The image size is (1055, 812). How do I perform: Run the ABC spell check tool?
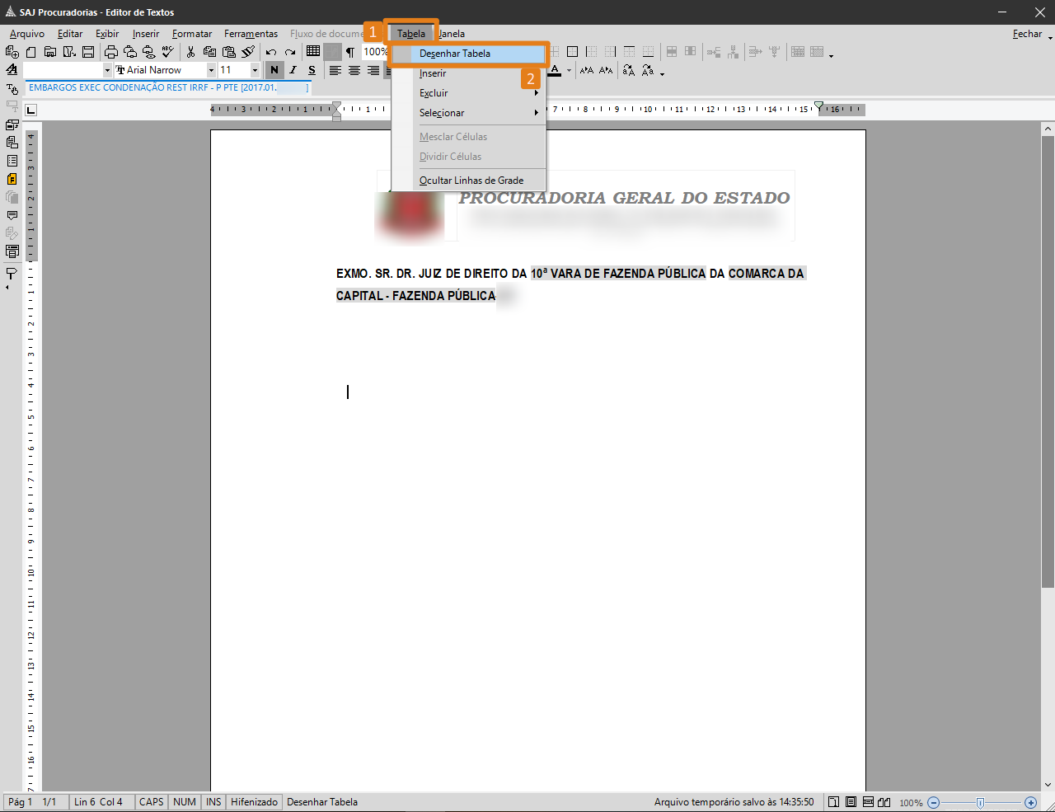(x=168, y=52)
